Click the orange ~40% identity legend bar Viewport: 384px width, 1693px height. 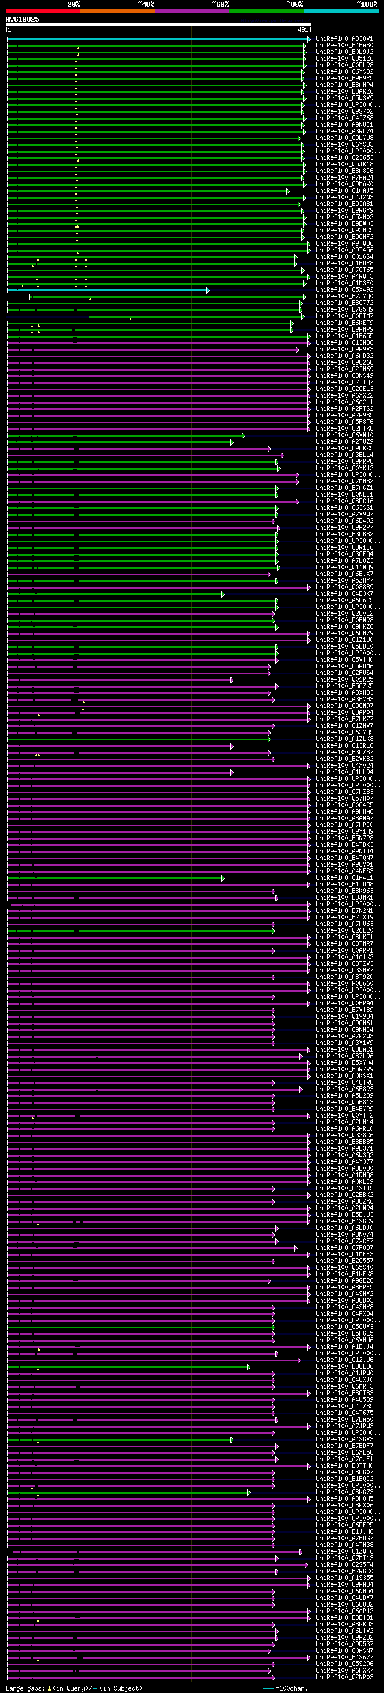click(118, 11)
